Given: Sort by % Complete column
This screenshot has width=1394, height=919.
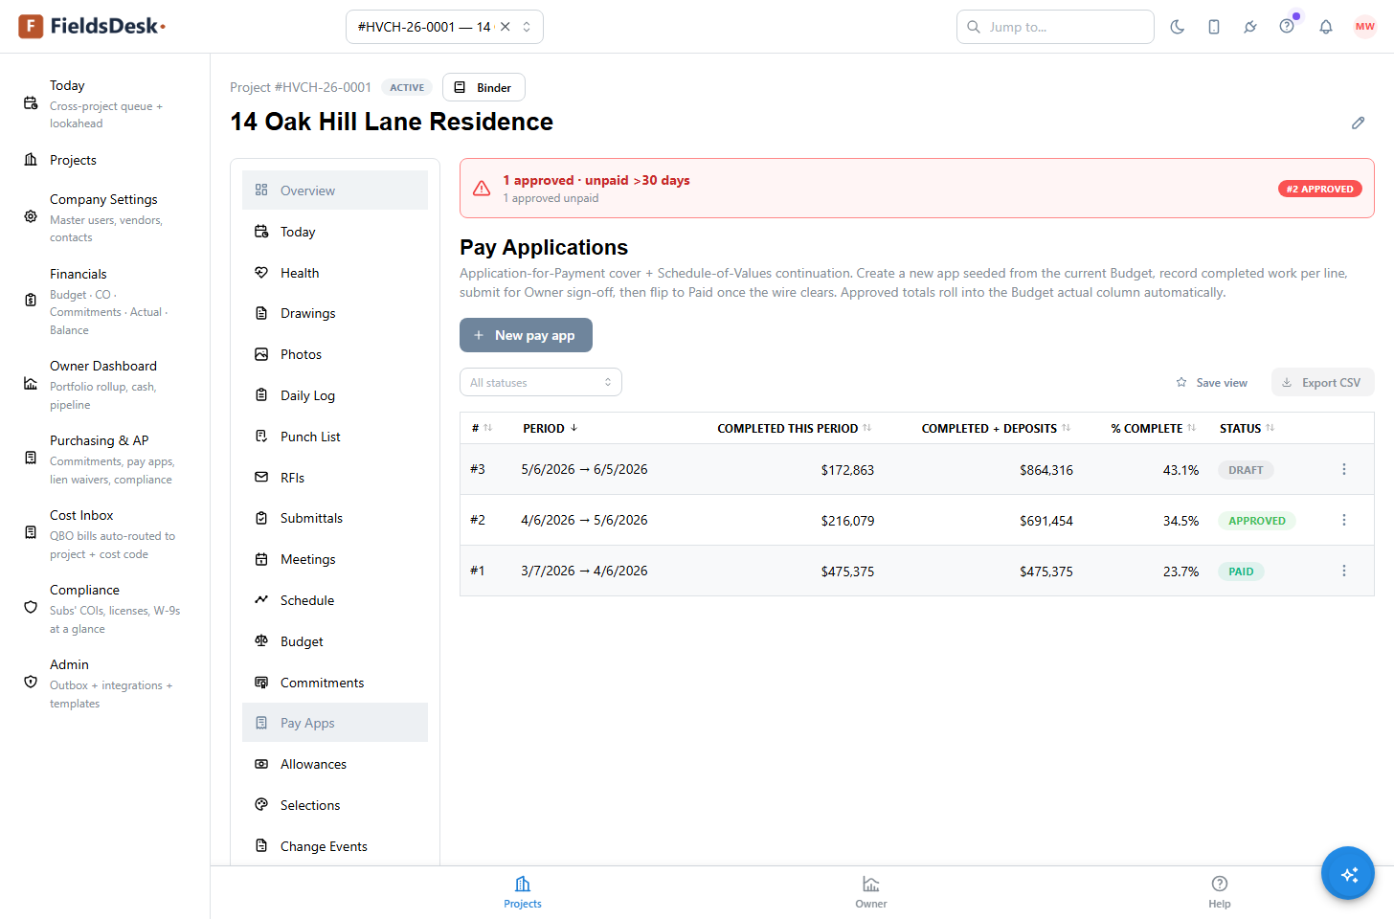Looking at the screenshot, I should click(x=1154, y=428).
